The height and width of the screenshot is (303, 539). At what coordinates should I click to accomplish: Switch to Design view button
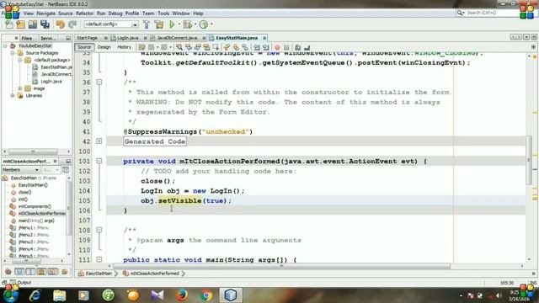click(x=104, y=47)
